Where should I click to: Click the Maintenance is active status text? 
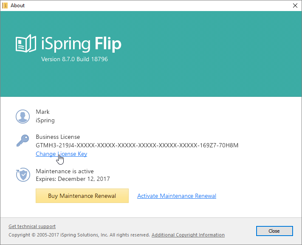pos(65,171)
